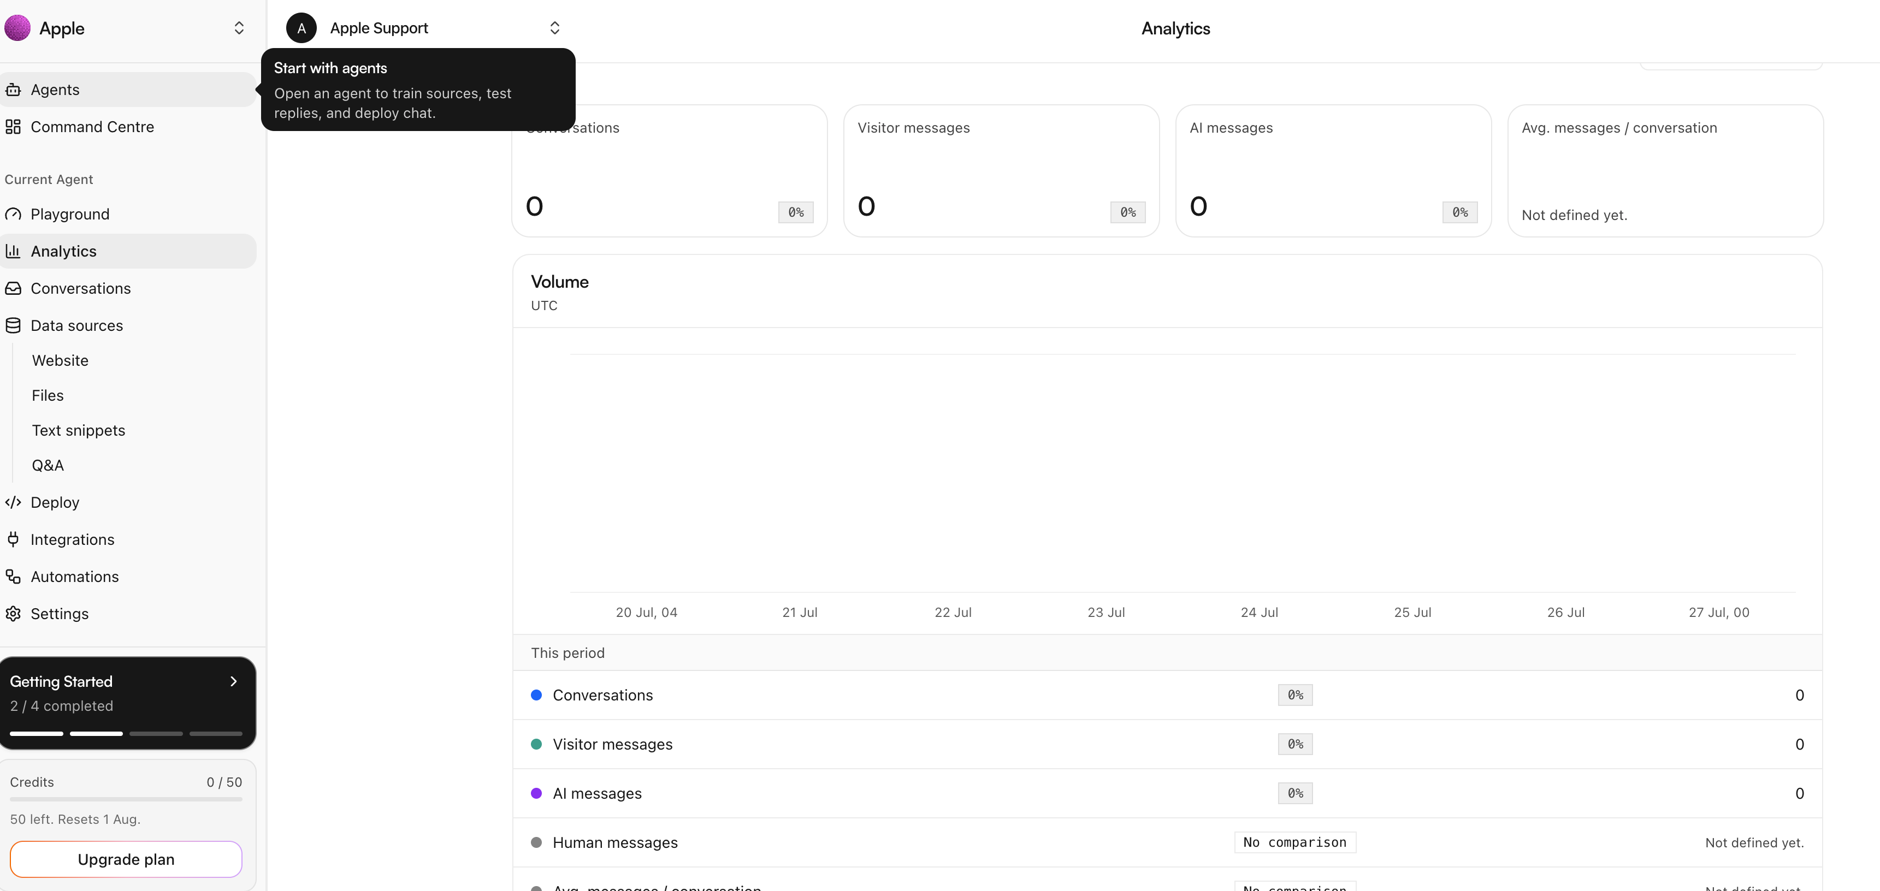This screenshot has height=891, width=1880.
Task: Click the Settings gear icon
Action: pyautogui.click(x=13, y=614)
